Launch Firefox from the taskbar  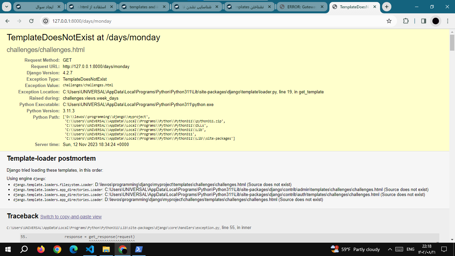coord(41,249)
